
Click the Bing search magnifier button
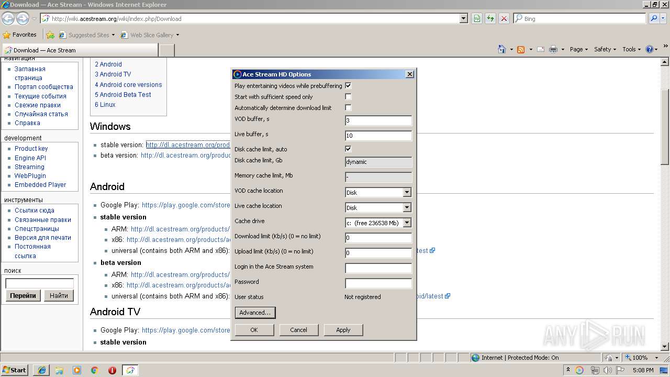(654, 18)
